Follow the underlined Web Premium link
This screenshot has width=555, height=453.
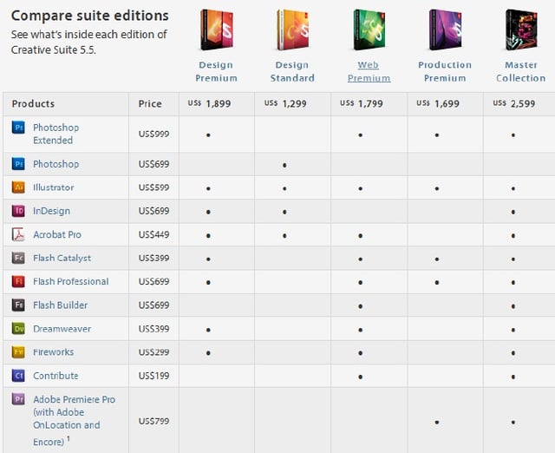pos(369,71)
